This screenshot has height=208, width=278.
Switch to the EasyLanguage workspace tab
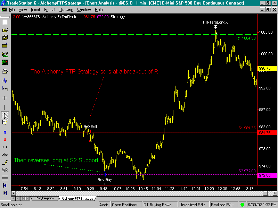(45, 198)
